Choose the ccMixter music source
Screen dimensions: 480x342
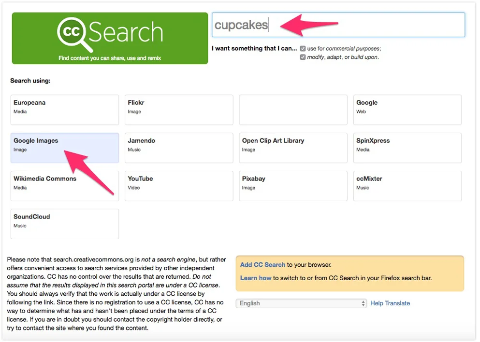[407, 186]
